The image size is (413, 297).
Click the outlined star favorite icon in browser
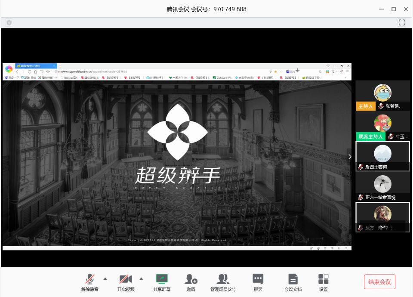point(48,72)
